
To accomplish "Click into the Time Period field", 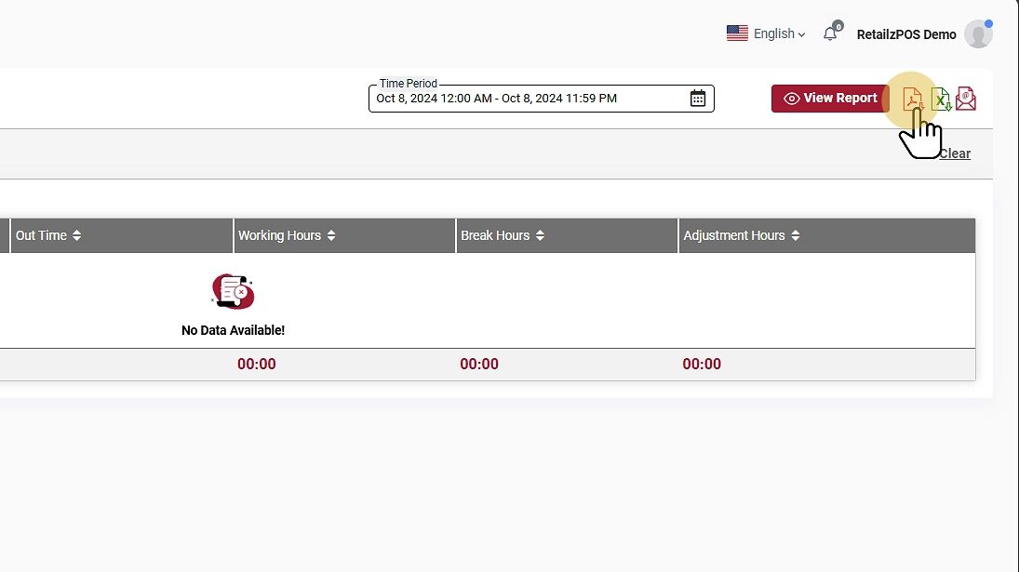I will [526, 99].
